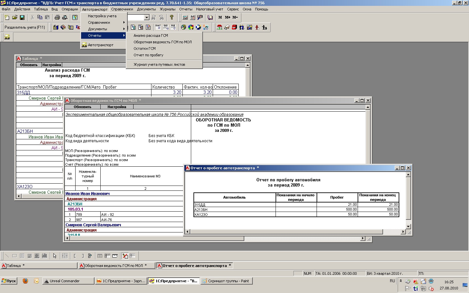
Task: Click cell 315ДД in mileage report
Action: click(x=234, y=205)
